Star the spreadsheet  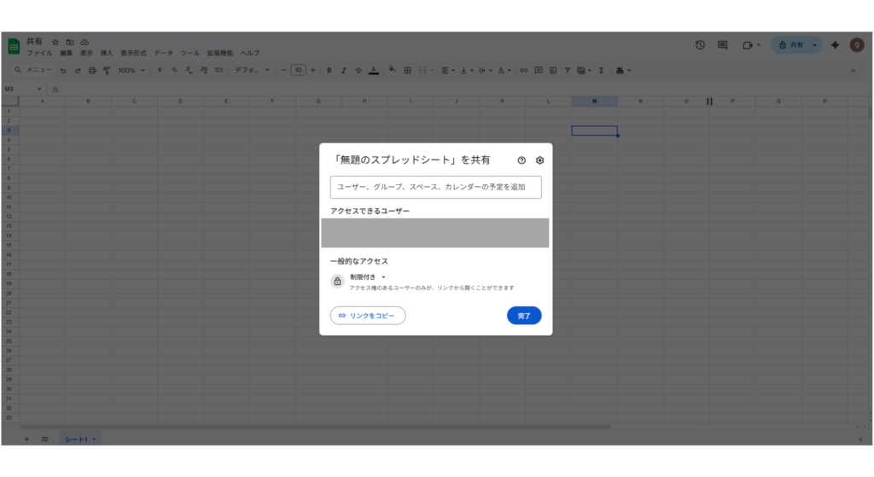click(55, 42)
